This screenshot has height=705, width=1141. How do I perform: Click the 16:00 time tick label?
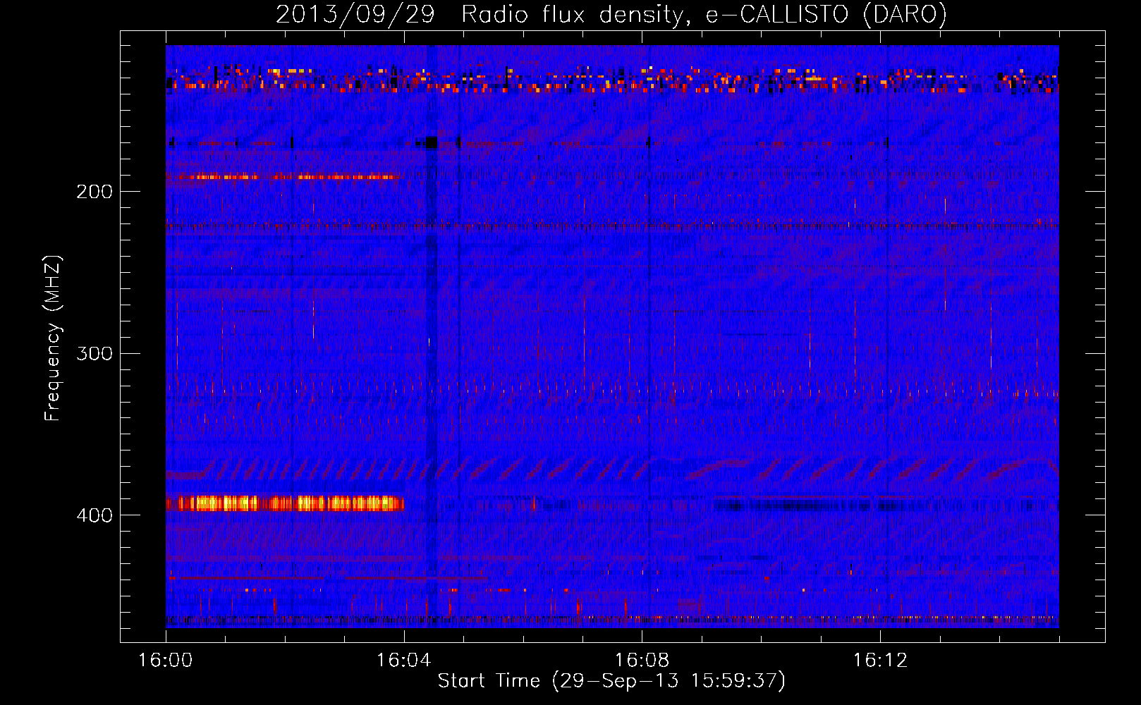[166, 660]
